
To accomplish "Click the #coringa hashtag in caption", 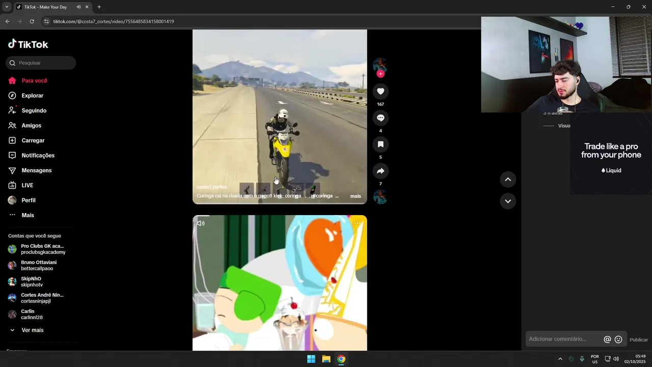I will coord(322,196).
